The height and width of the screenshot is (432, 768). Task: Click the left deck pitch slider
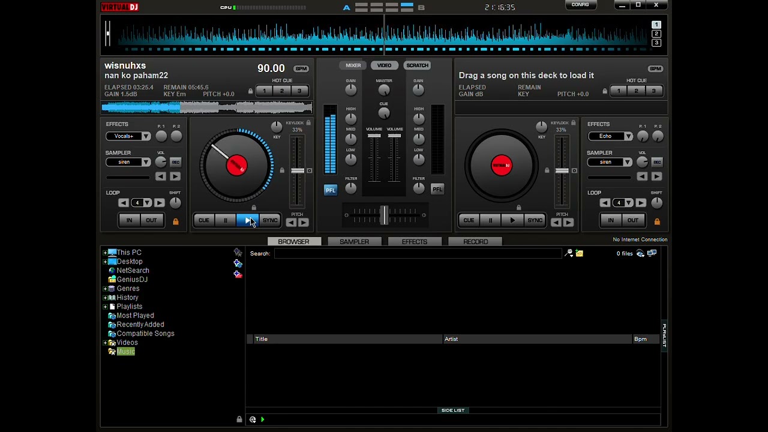click(298, 171)
